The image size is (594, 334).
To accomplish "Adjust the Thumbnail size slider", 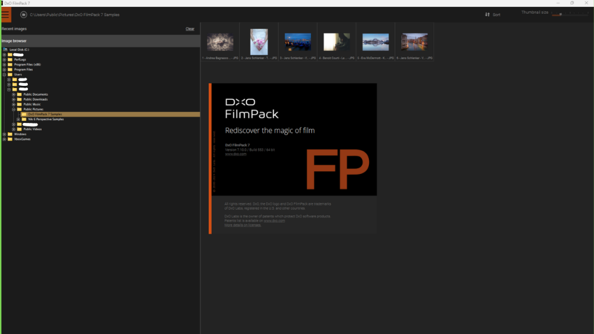I will tap(570, 14).
